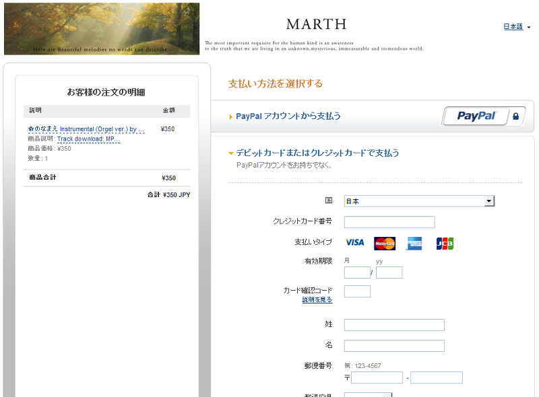
Task: Focus the カード確認コード input field
Action: 357,291
